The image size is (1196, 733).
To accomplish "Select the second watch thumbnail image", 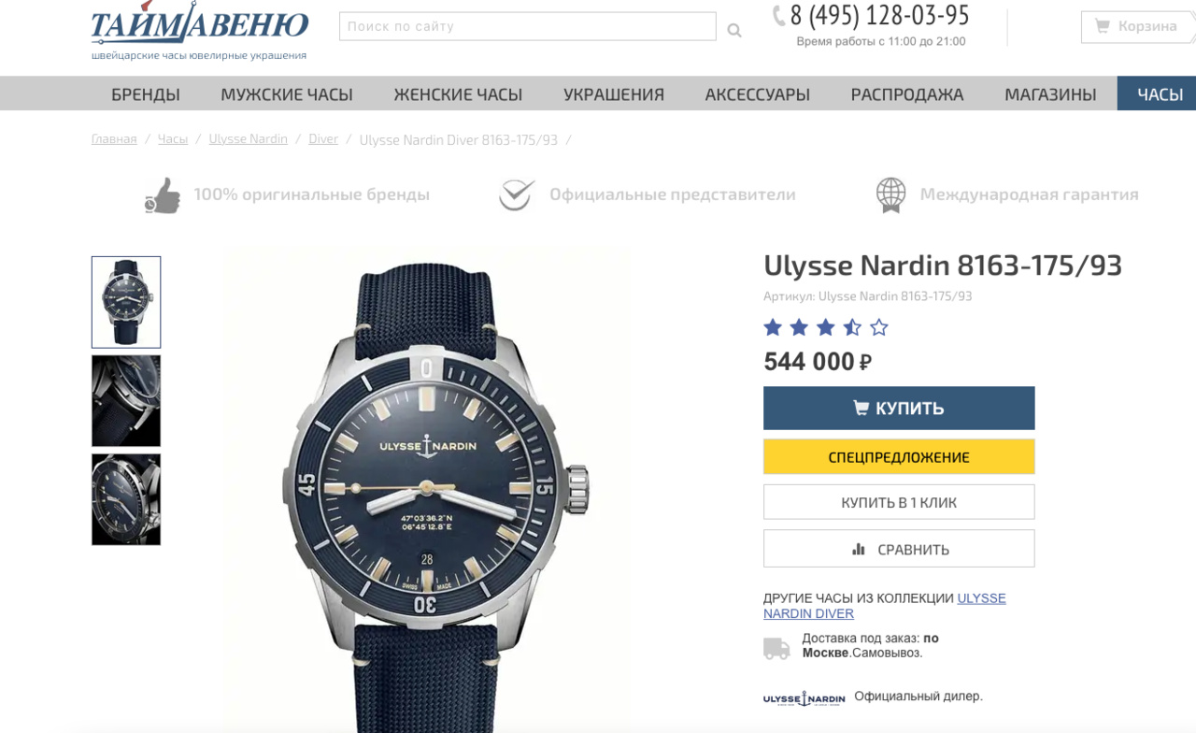I will click(x=126, y=401).
